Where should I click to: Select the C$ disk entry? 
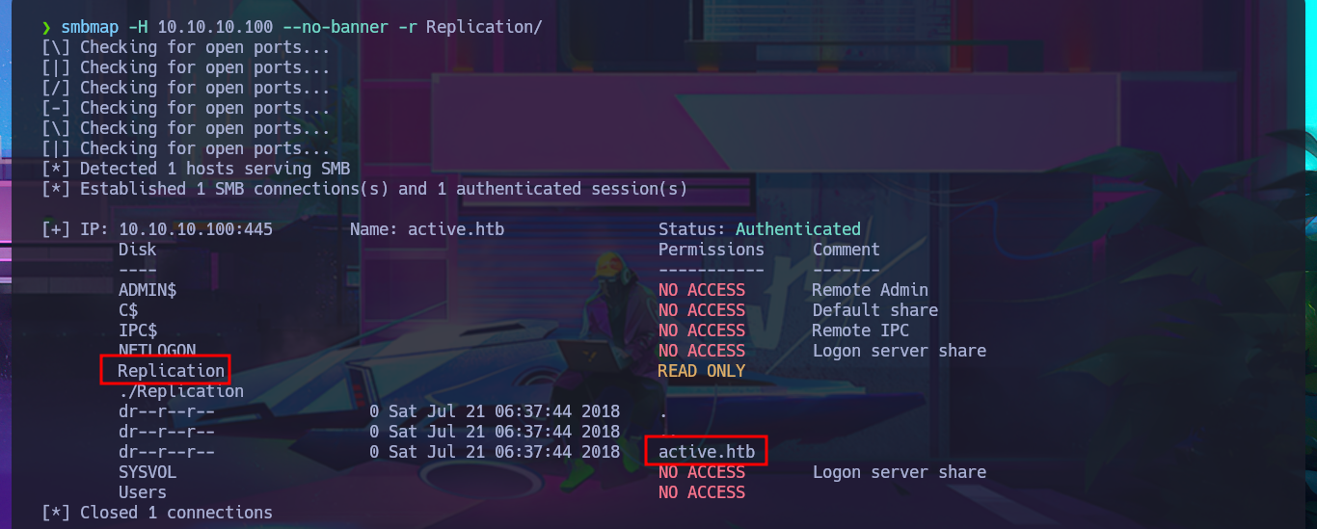point(128,310)
